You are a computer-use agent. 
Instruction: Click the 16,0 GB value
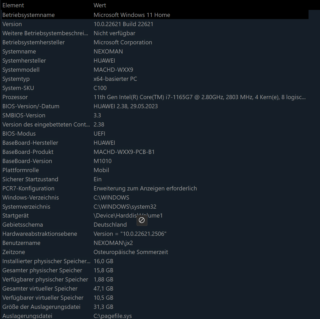[103, 261]
